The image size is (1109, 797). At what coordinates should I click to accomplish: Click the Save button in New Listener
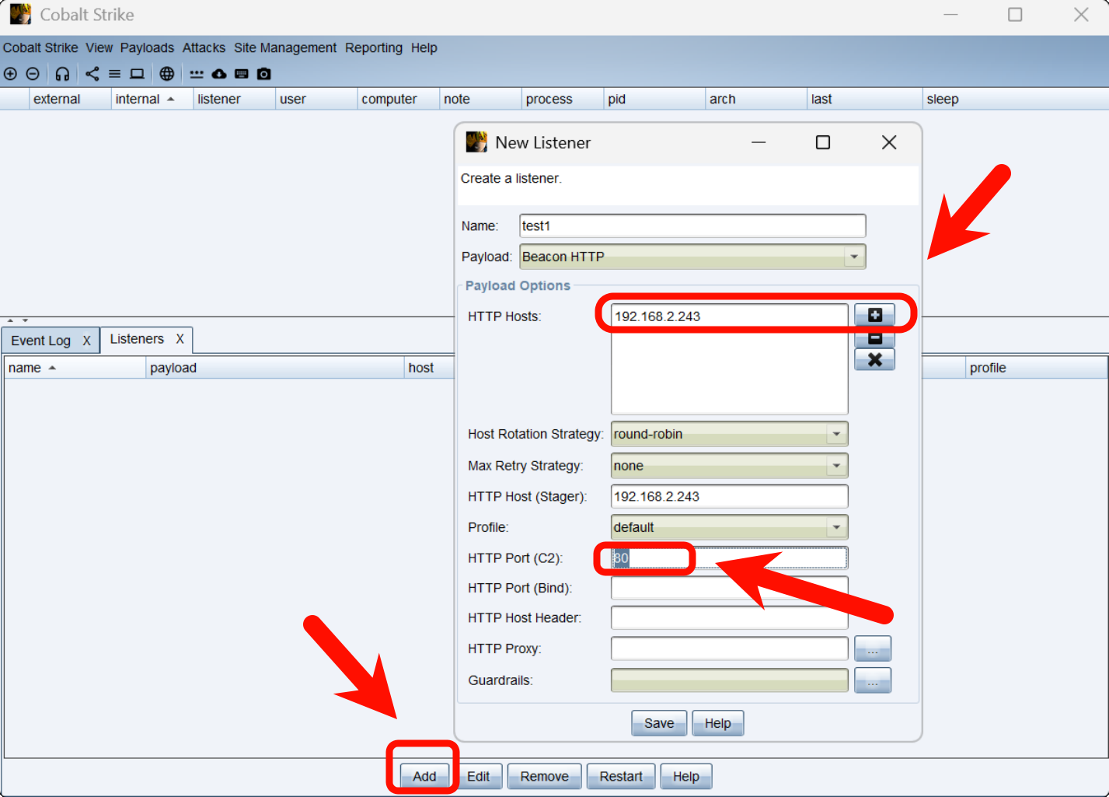coord(658,723)
